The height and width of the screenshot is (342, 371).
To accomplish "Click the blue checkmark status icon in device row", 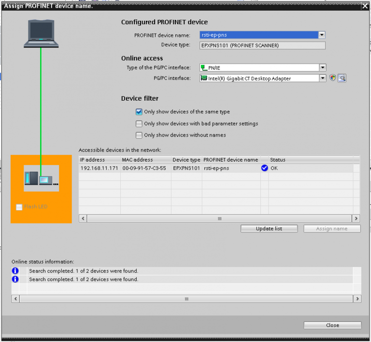I will tap(264, 168).
